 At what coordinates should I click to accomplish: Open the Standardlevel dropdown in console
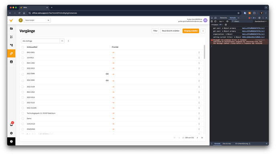pos(260,21)
